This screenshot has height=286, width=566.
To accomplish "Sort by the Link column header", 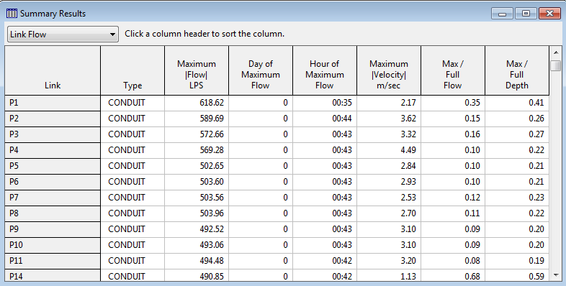I will (x=53, y=70).
